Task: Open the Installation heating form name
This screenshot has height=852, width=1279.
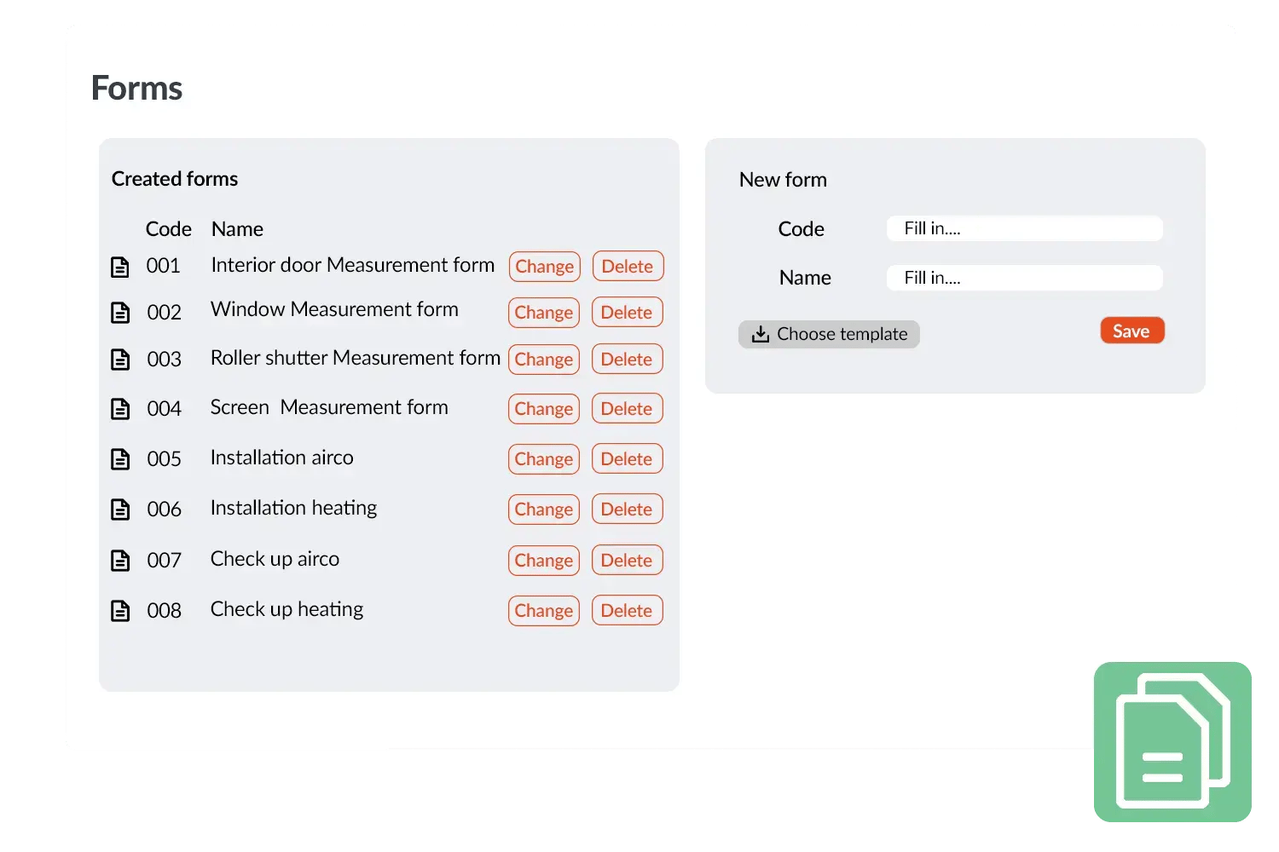Action: coord(293,508)
